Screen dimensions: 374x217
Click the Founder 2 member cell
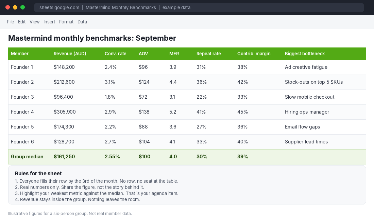[22, 82]
